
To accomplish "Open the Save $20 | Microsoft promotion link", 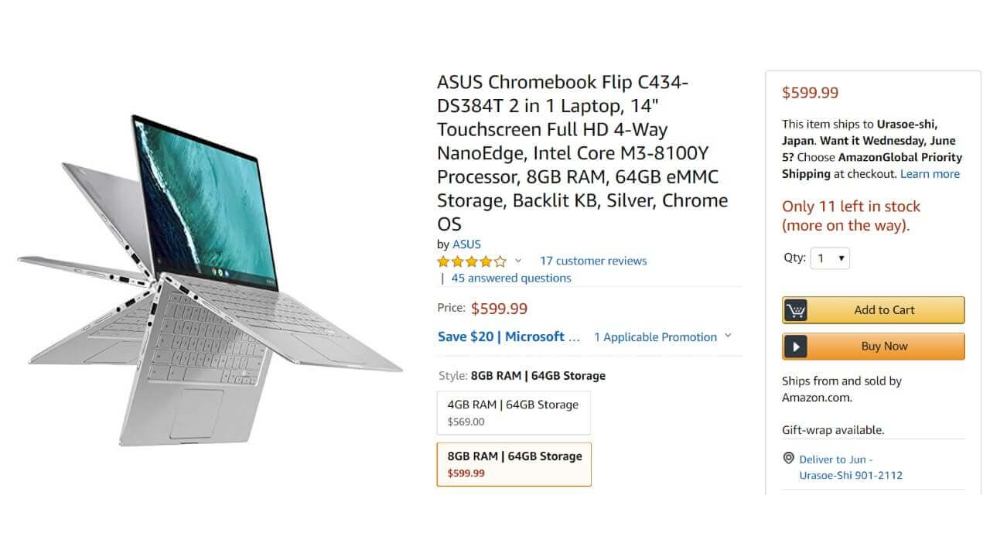I will point(509,337).
